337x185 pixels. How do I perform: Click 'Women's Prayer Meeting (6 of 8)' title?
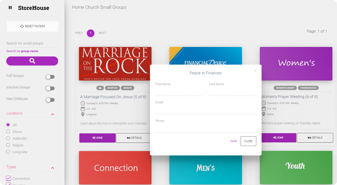pos(289,97)
